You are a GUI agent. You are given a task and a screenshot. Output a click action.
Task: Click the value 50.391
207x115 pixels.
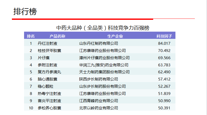(x=164, y=108)
